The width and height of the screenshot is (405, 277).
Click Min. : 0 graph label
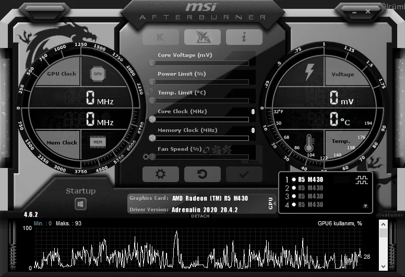(x=43, y=224)
